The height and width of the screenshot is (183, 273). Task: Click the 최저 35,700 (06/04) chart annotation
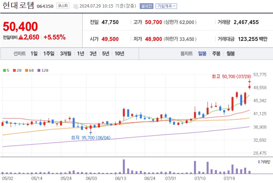click(x=91, y=137)
